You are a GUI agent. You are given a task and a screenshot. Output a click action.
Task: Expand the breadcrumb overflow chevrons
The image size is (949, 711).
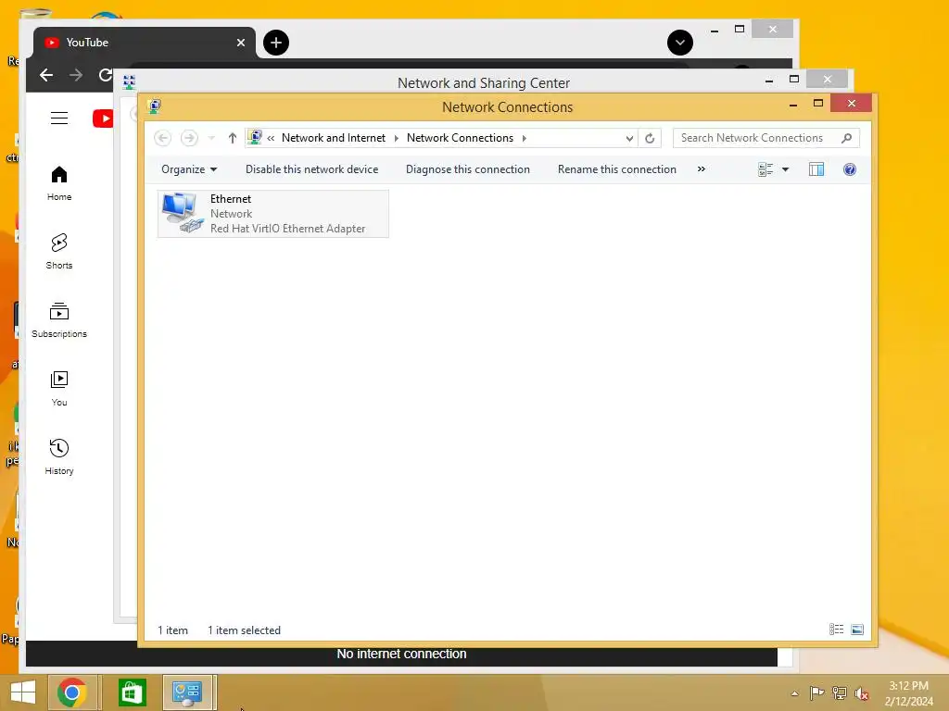pos(271,138)
